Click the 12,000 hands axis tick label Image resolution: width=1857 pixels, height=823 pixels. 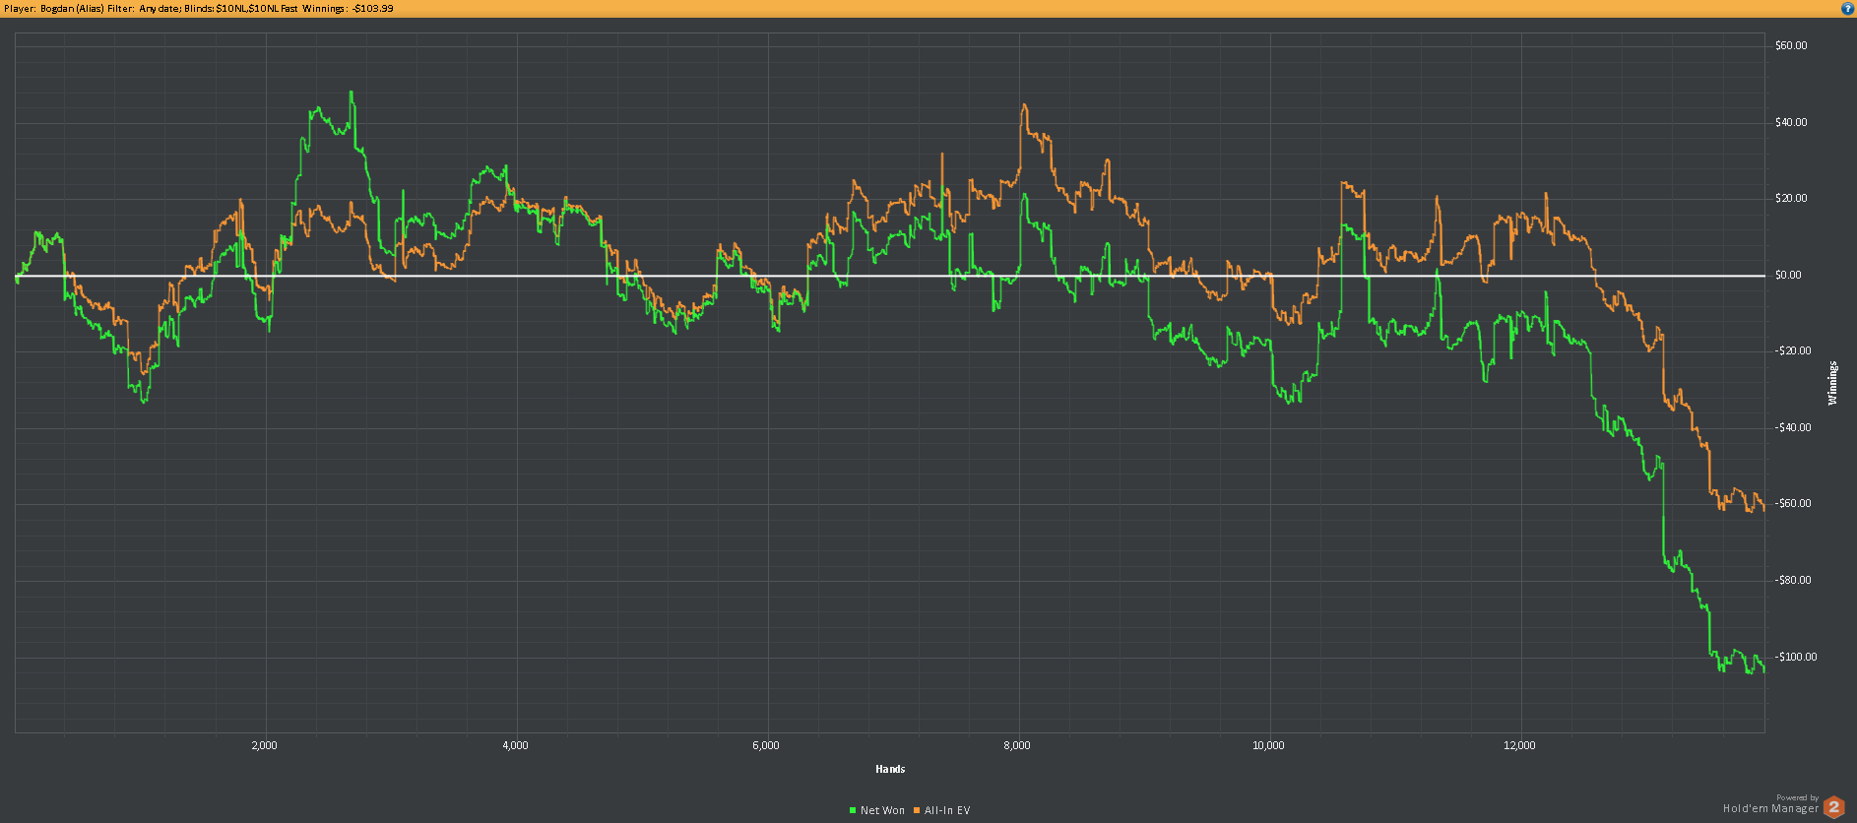(x=1520, y=745)
